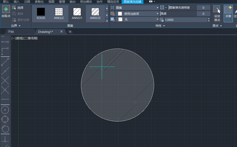Switch to the Start (开始) tab

[11, 32]
